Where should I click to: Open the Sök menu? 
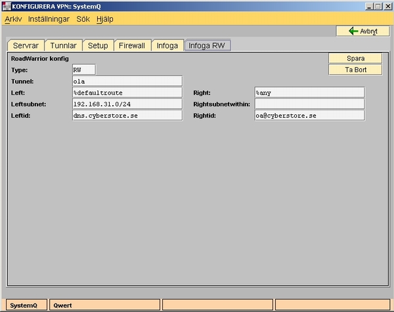click(x=84, y=19)
